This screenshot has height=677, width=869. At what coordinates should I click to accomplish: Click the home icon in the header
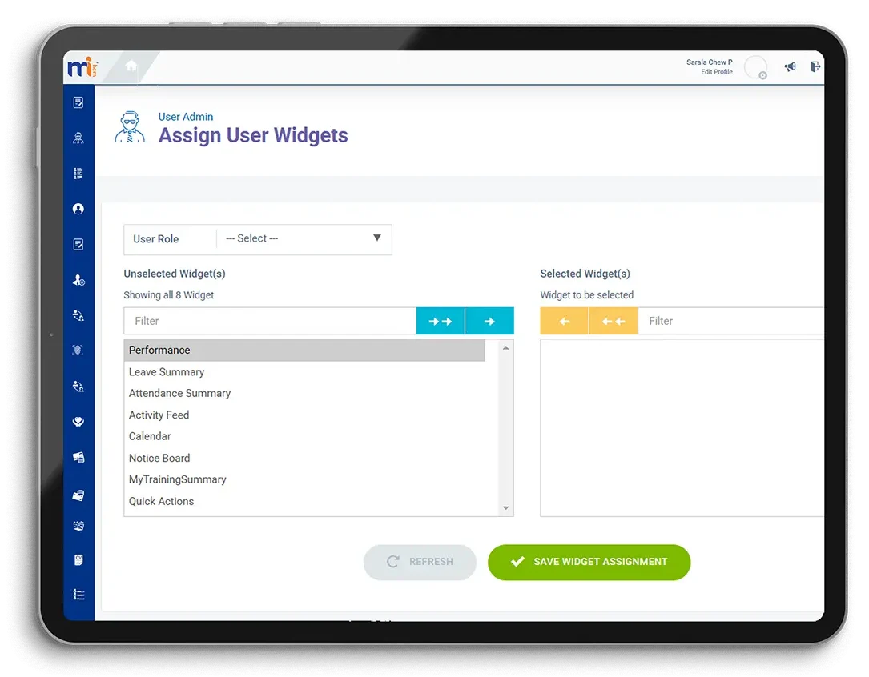(131, 66)
